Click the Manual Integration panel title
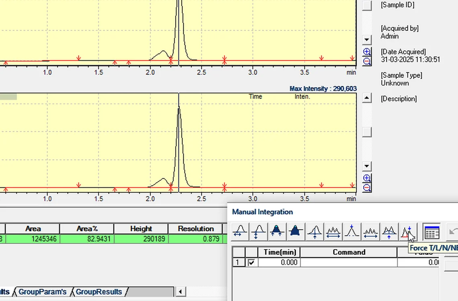The height and width of the screenshot is (301, 458). pyautogui.click(x=262, y=212)
